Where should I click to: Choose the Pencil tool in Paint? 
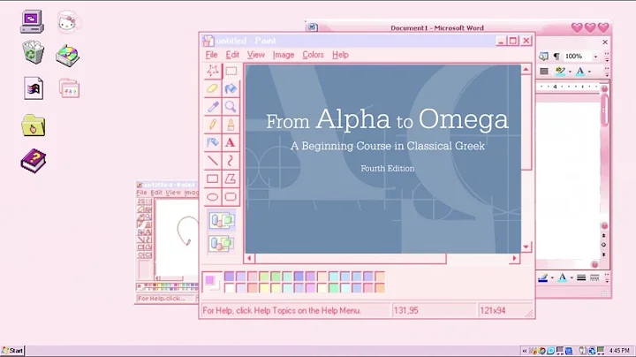[x=213, y=124]
